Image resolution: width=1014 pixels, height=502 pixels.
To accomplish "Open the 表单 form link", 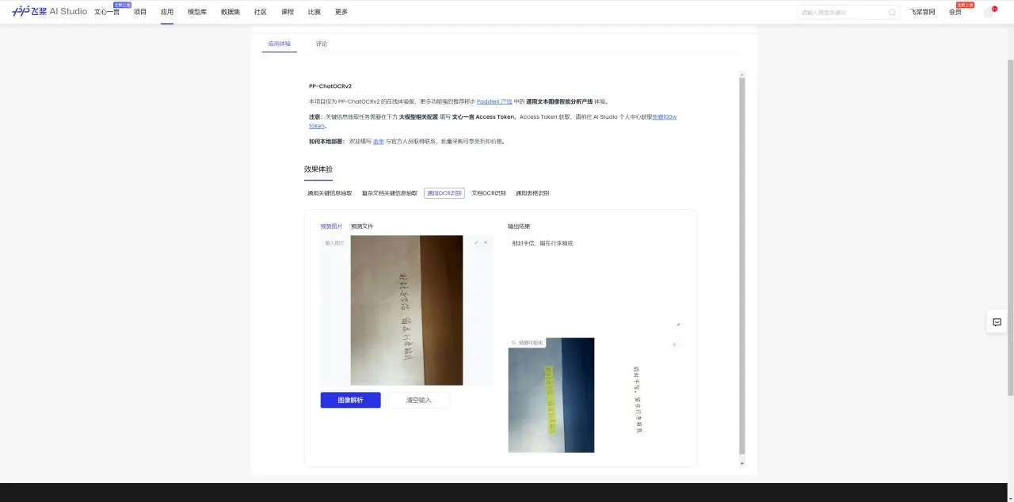I will coord(379,141).
